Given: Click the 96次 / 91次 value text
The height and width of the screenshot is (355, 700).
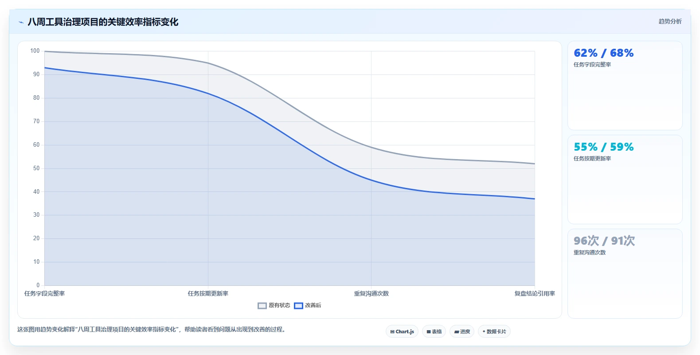Looking at the screenshot, I should click(x=604, y=241).
